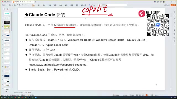Click the ribbon search box
This screenshot has width=177, height=99.
coord(113,5)
